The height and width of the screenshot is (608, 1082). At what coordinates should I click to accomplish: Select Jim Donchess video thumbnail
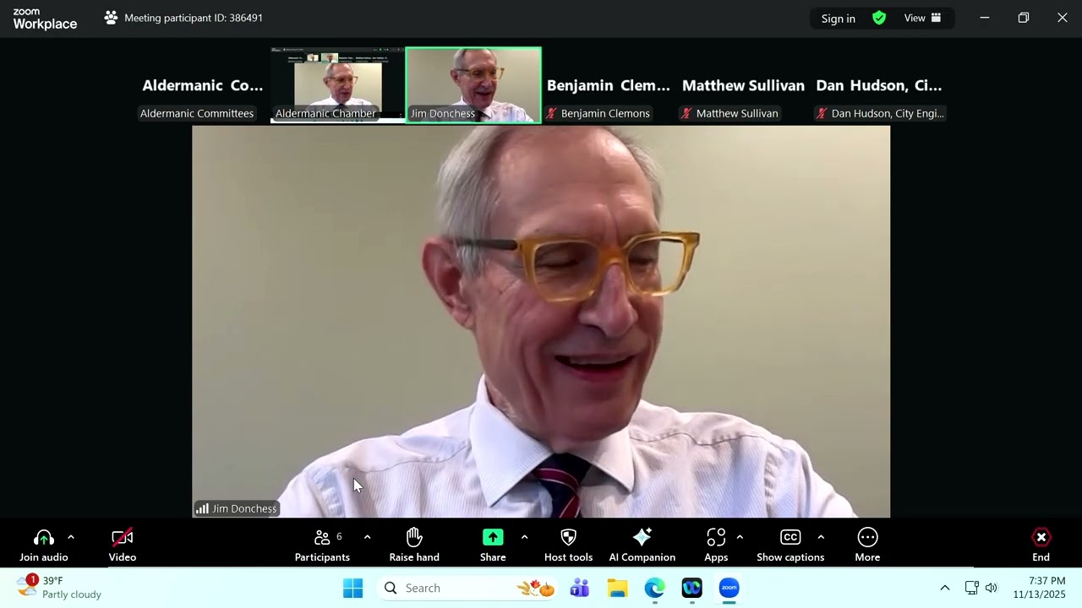coord(473,85)
